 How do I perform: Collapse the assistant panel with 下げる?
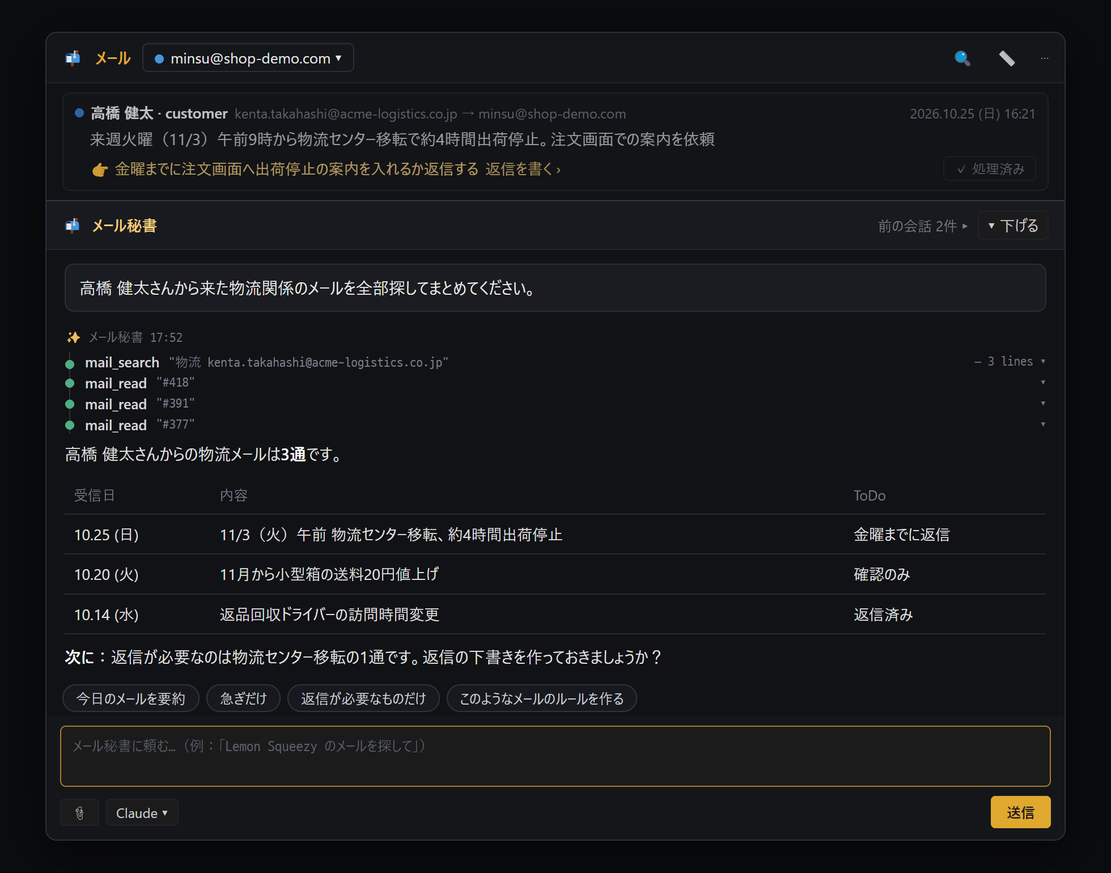point(1013,226)
